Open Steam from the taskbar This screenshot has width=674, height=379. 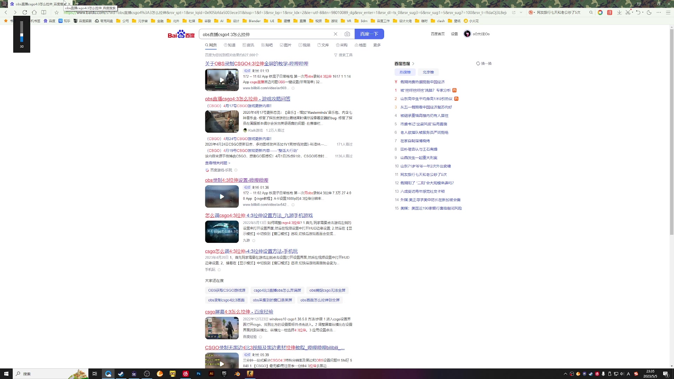[x=121, y=374]
